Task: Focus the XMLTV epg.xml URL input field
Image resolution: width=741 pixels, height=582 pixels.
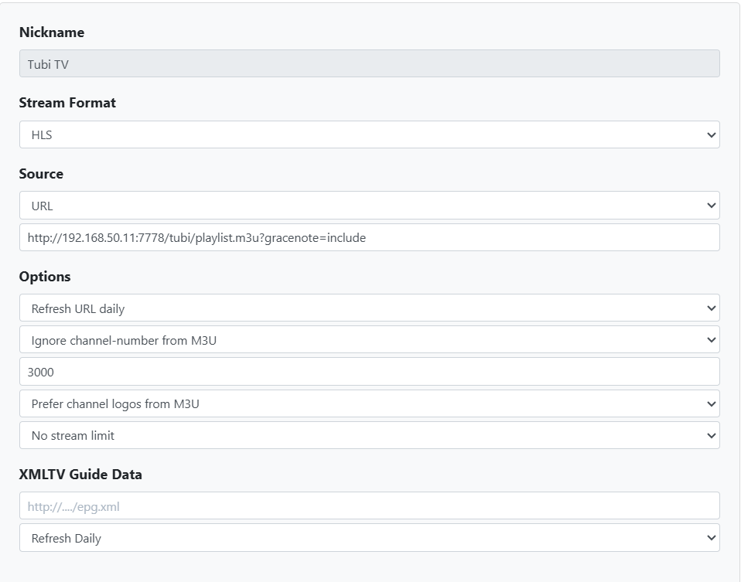Action: 369,506
